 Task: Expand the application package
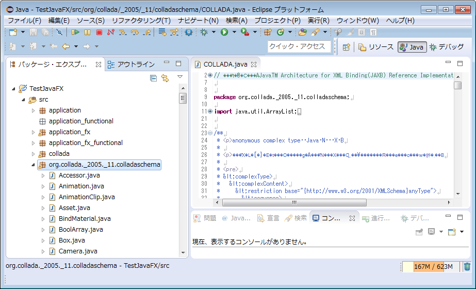(x=33, y=110)
